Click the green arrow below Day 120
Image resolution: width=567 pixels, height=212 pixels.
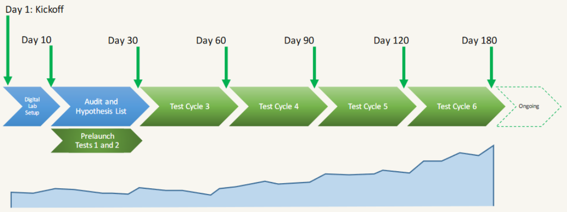pos(404,67)
